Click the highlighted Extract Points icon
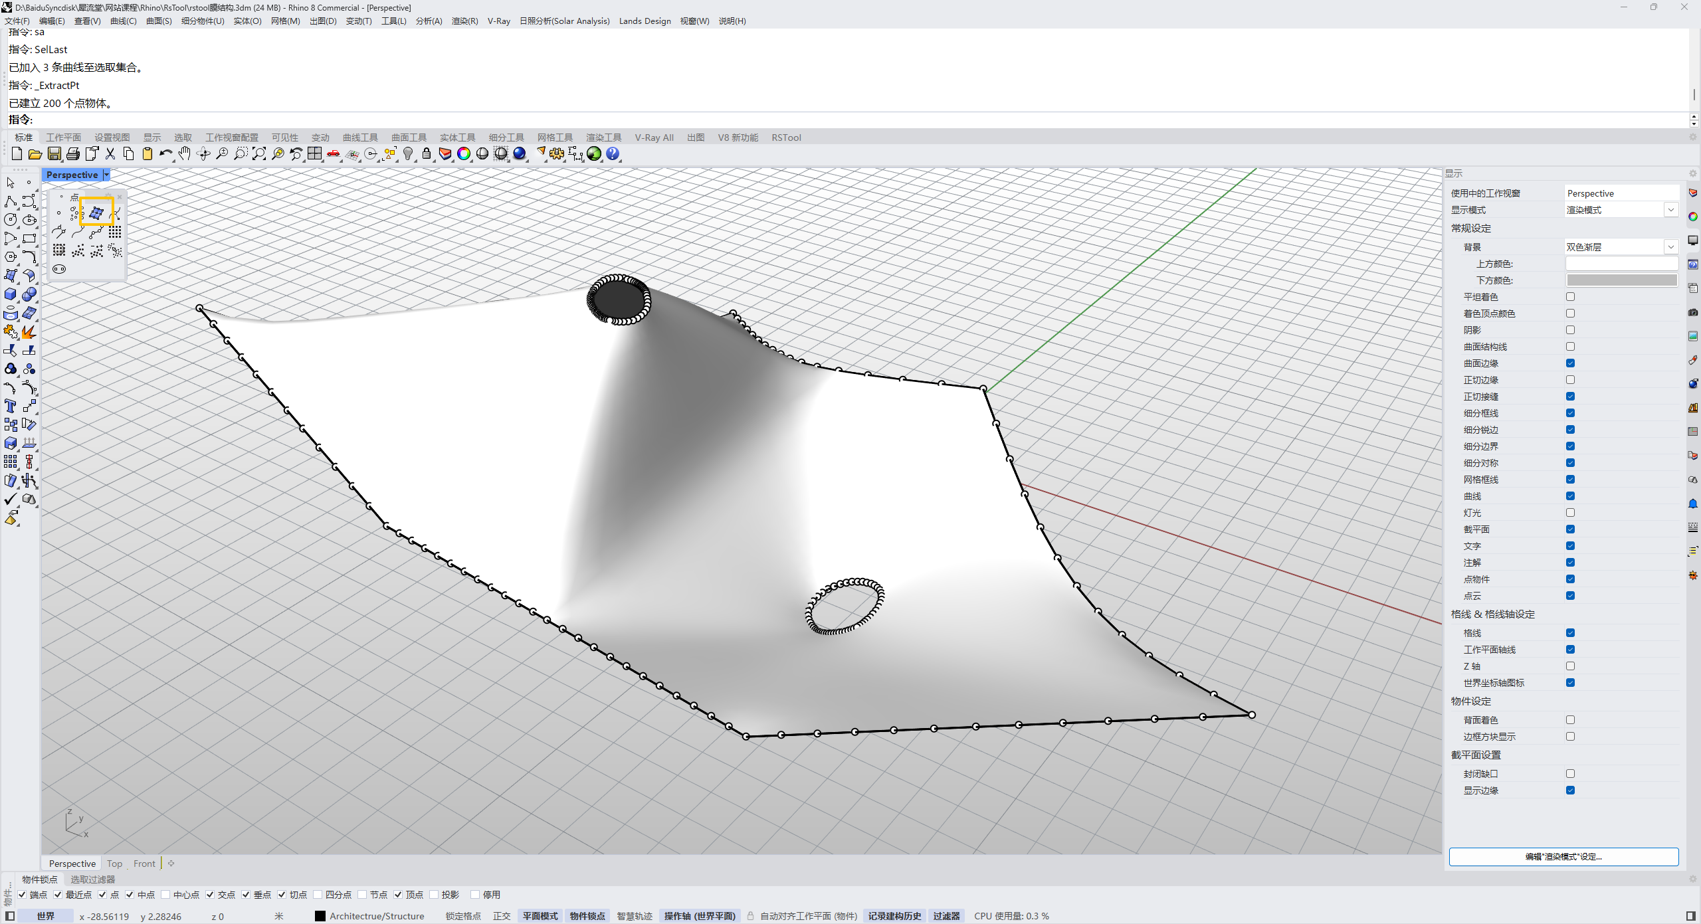The width and height of the screenshot is (1701, 924). 96,213
